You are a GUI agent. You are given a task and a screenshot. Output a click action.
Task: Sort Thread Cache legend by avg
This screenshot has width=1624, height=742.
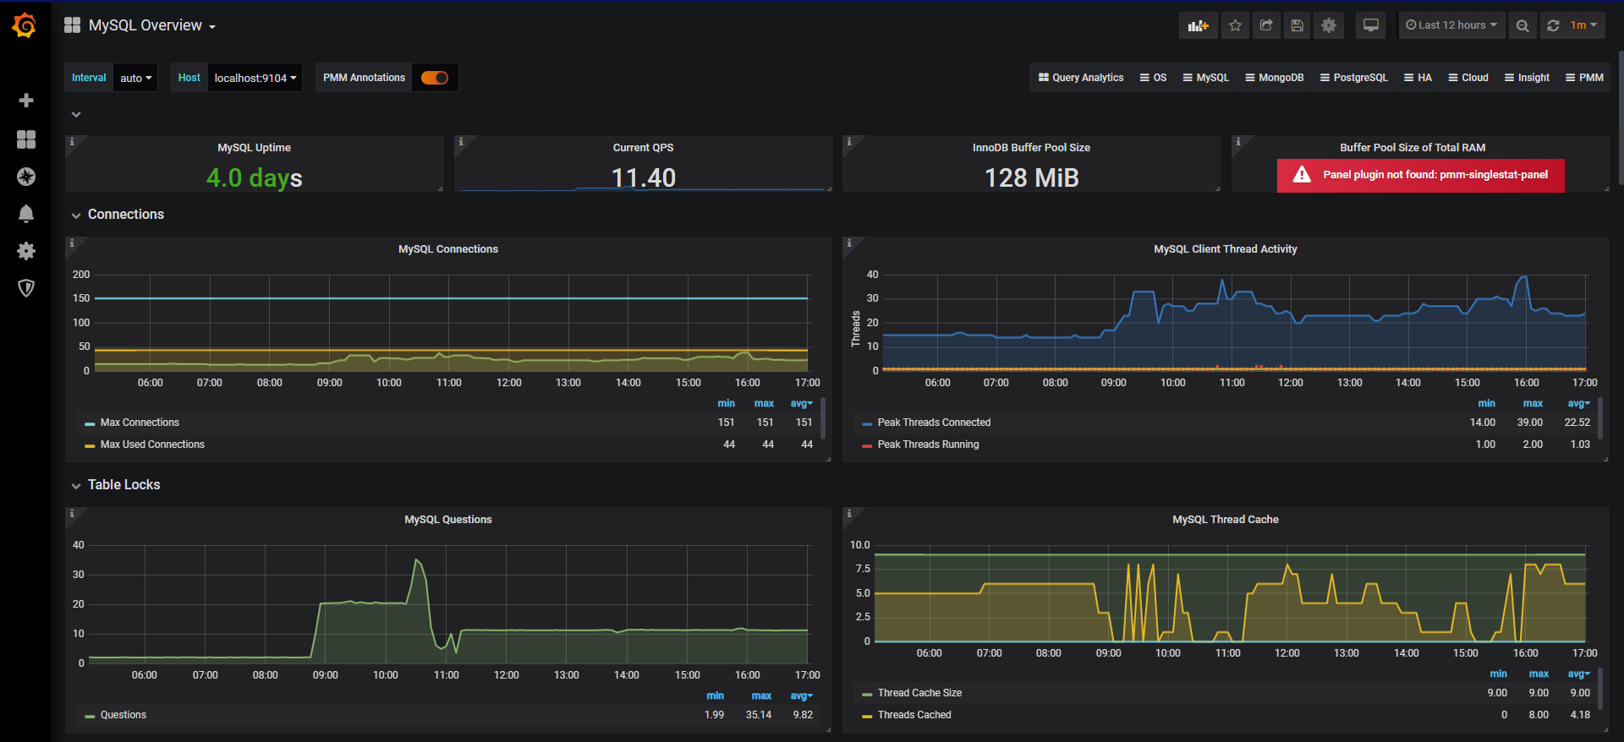point(1578,674)
